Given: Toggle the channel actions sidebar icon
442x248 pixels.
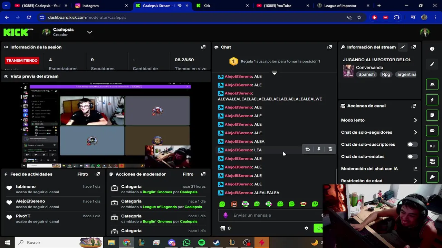Looking at the screenshot, I should click(432, 162).
